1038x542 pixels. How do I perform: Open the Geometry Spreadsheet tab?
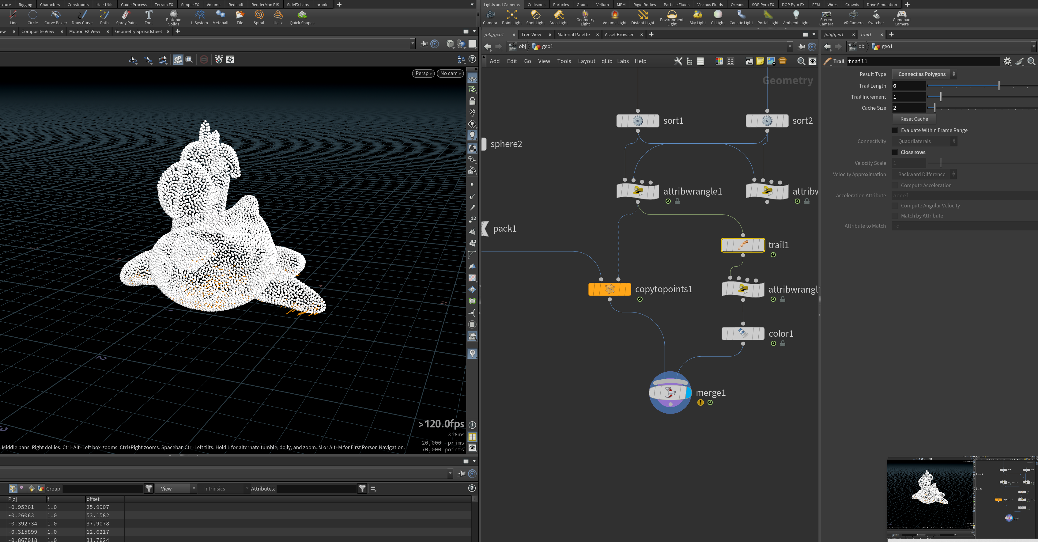pyautogui.click(x=138, y=32)
